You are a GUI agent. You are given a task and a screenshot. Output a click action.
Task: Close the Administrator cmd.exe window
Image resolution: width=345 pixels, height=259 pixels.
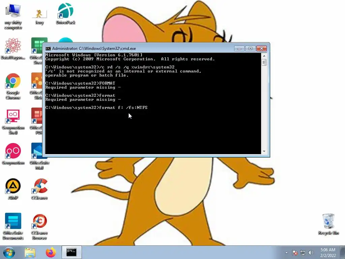(261, 49)
